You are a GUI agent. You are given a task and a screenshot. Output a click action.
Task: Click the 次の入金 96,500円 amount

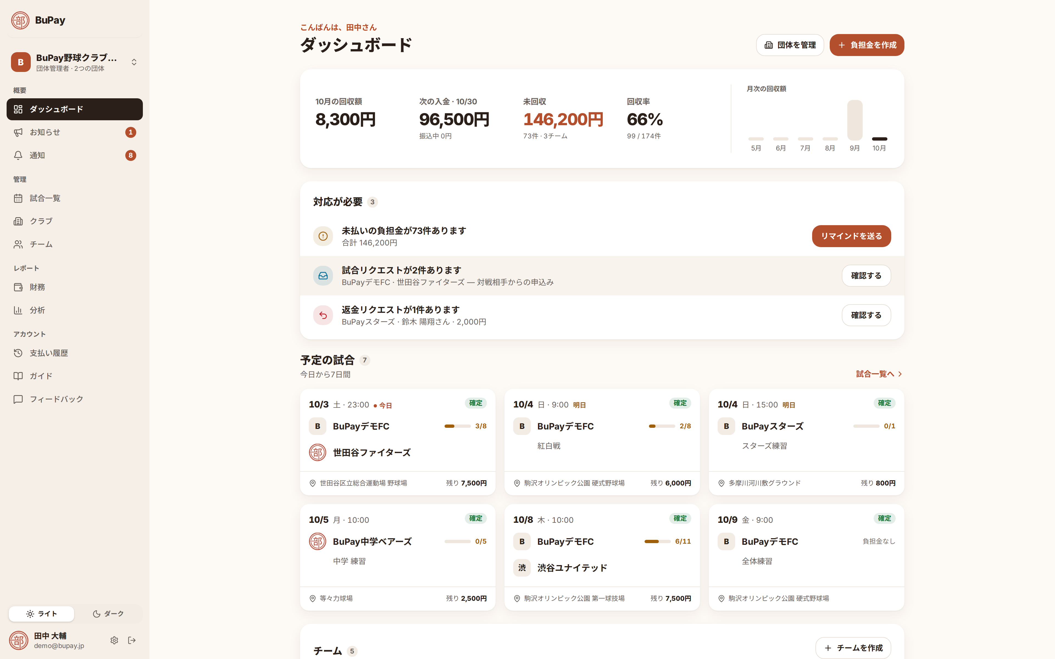(x=454, y=119)
